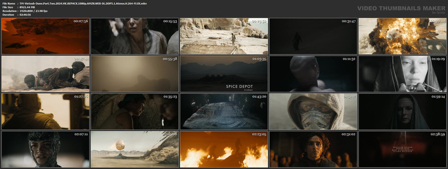Select the dark frame at 00:31:47
The height and width of the screenshot is (169, 448).
[313, 36]
